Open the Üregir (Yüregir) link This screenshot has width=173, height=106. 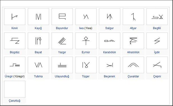click(15, 76)
